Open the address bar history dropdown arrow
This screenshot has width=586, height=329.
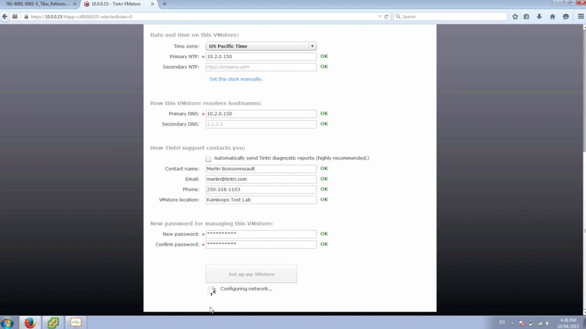click(380, 16)
